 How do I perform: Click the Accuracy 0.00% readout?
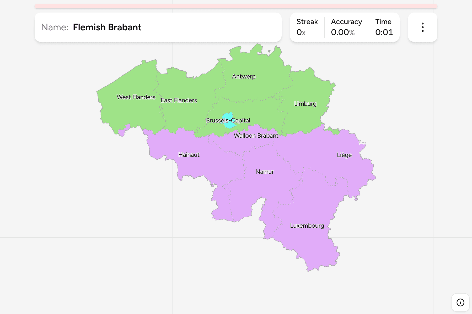click(x=346, y=27)
